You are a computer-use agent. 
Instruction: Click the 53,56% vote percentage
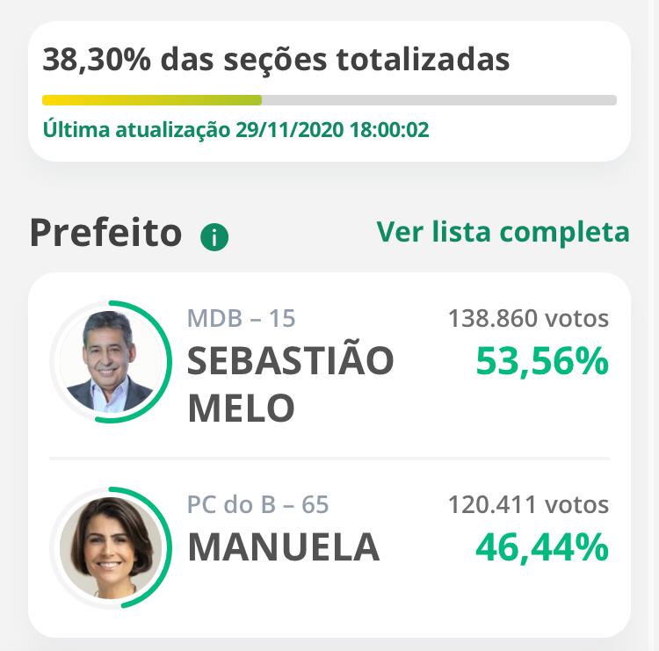click(542, 361)
